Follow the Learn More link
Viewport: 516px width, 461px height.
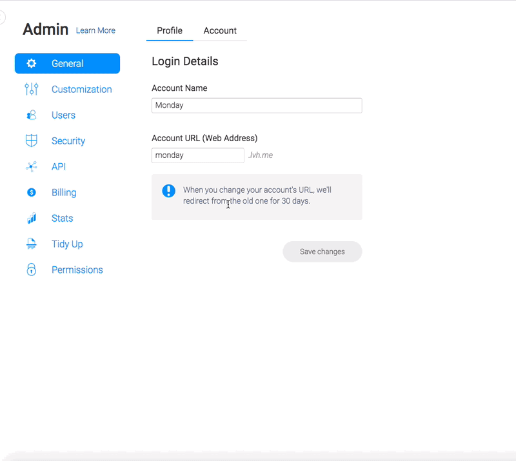pyautogui.click(x=95, y=30)
